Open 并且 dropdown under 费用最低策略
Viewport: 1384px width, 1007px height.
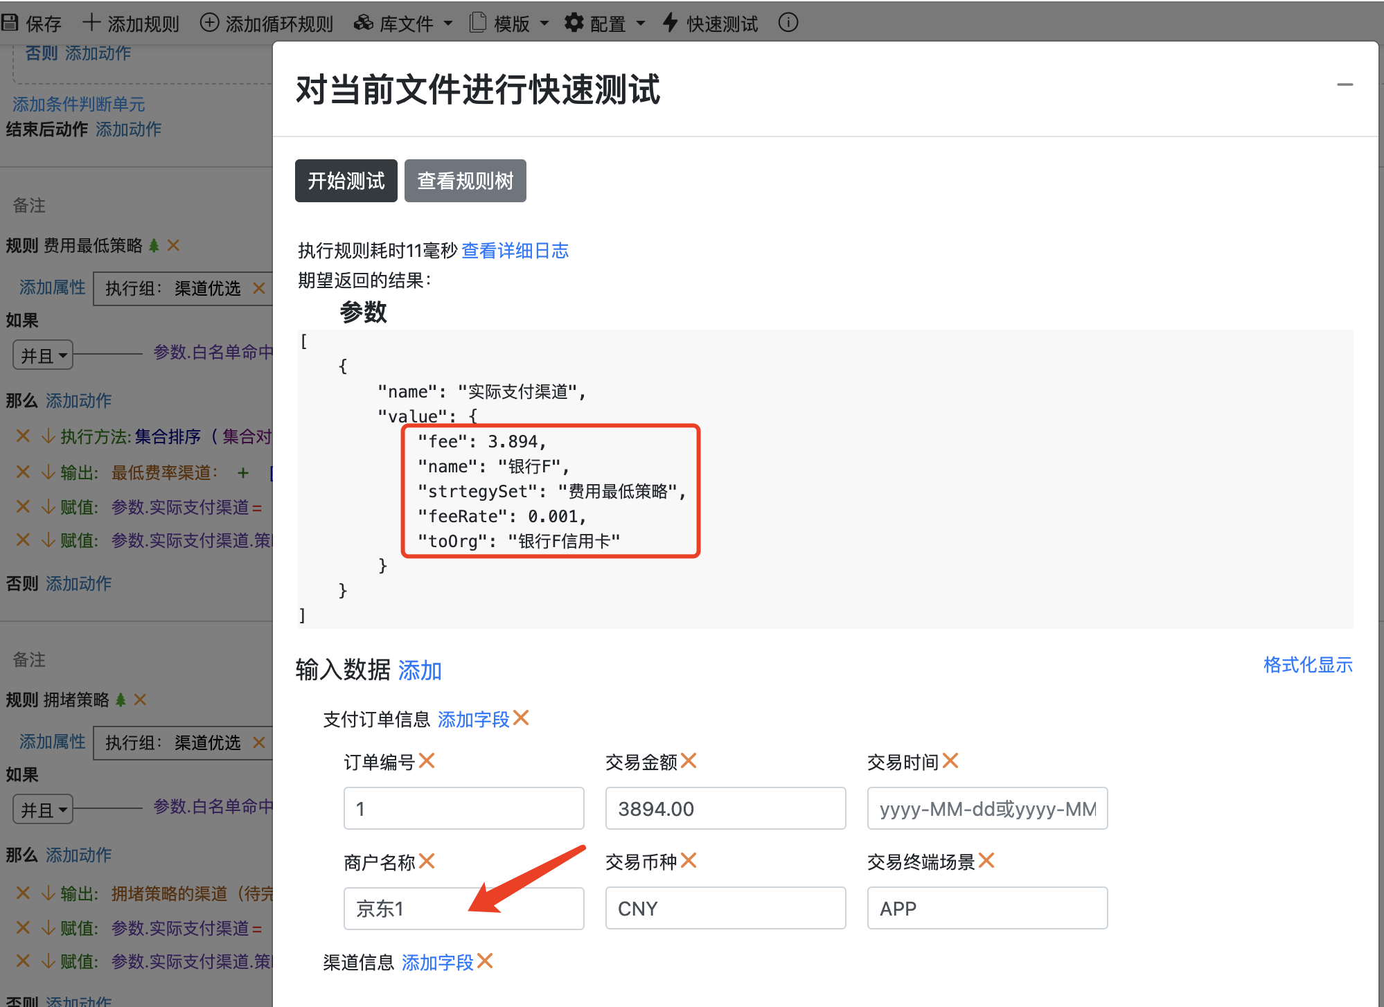43,356
